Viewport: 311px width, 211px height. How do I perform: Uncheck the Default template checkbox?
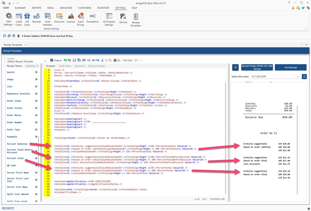(x=52, y=60)
